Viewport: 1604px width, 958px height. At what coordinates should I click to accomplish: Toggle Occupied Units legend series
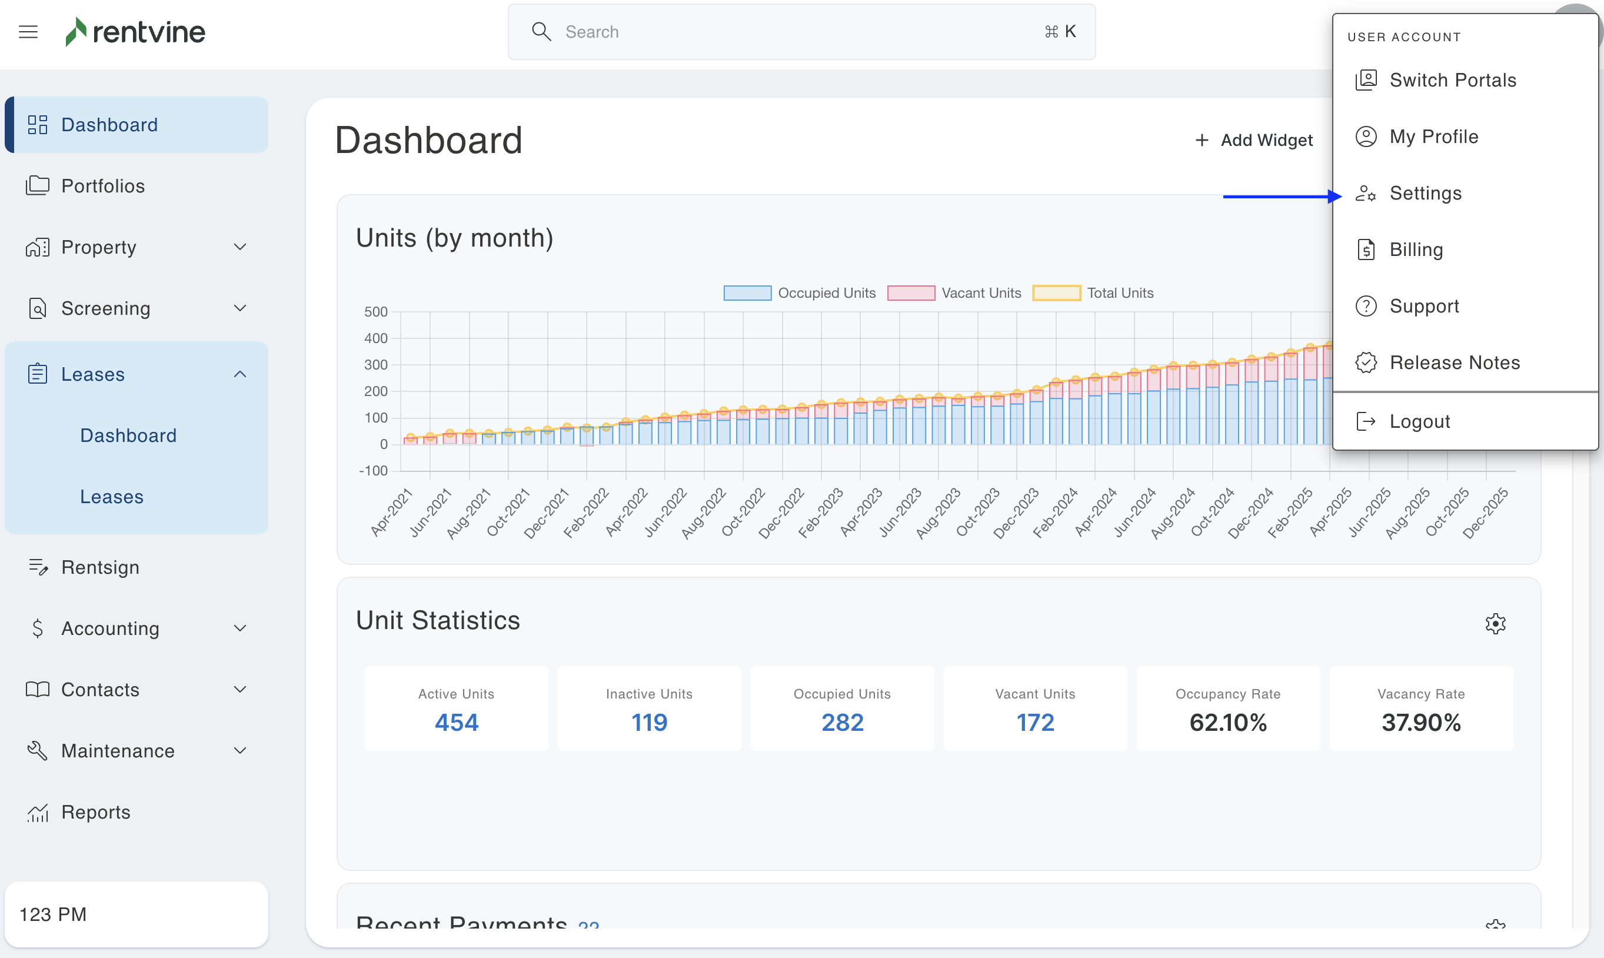(x=799, y=293)
